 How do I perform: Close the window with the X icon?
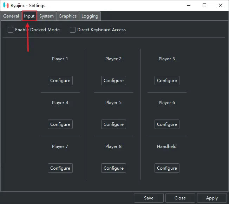[221, 5]
